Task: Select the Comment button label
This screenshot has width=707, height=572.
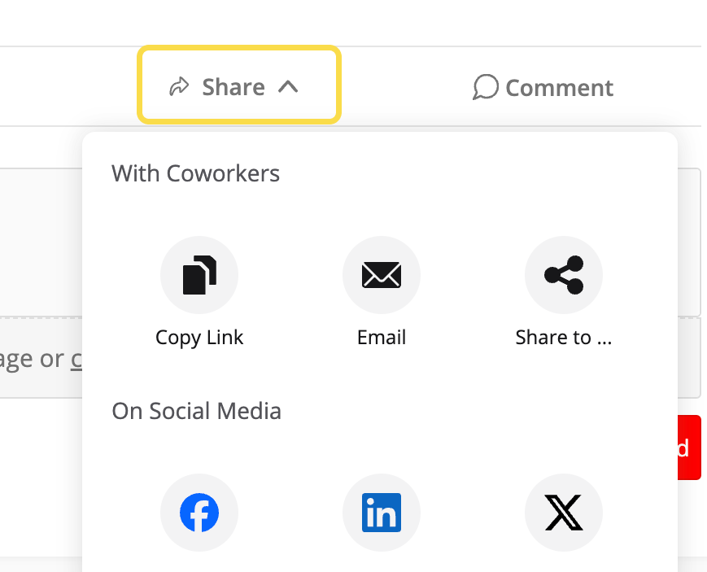Action: coord(559,88)
